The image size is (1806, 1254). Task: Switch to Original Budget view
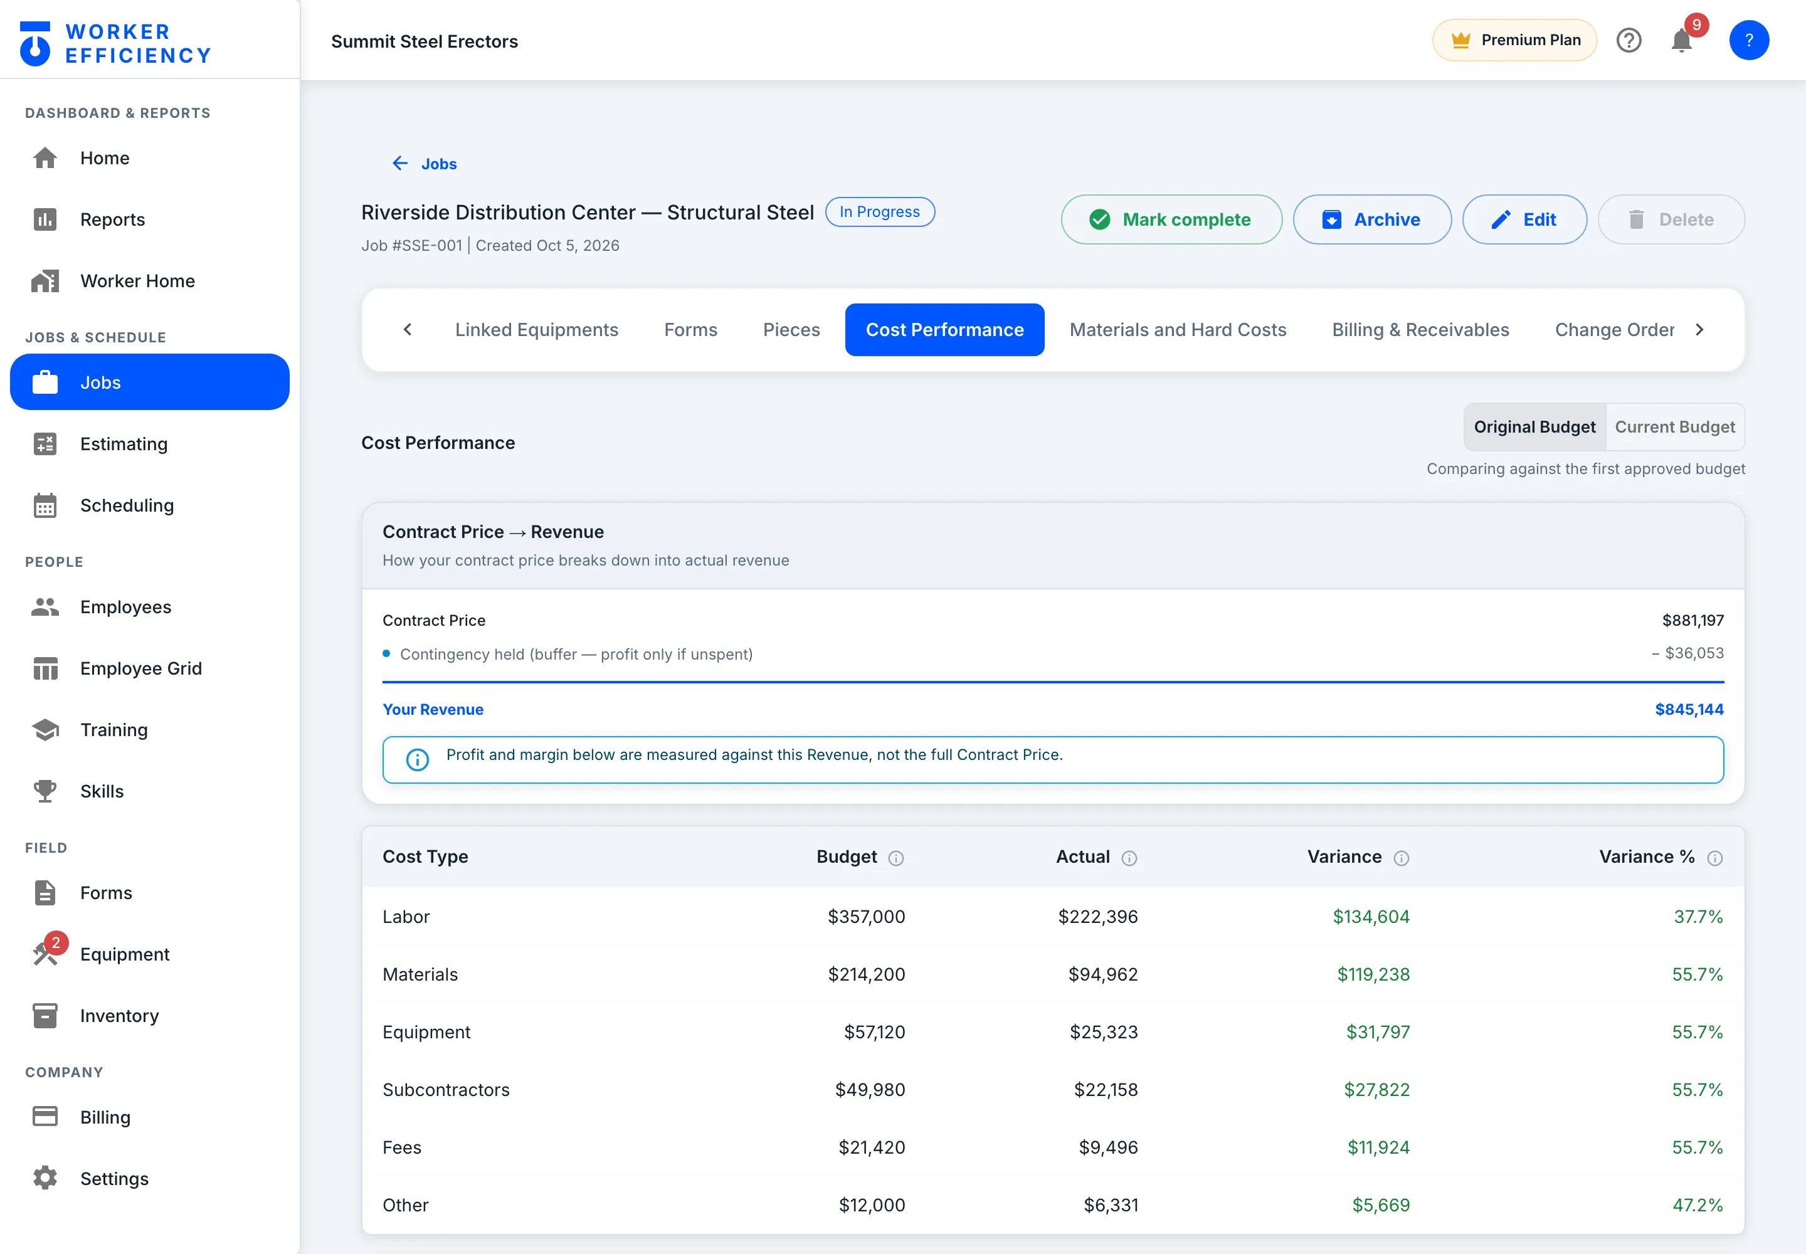pyautogui.click(x=1534, y=426)
